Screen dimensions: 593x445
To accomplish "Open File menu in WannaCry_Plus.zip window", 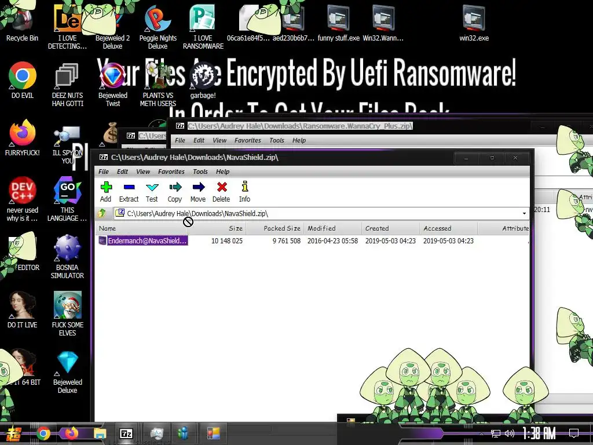I will click(x=180, y=140).
